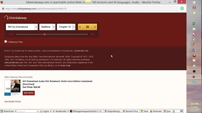Expand the RoboForm search field dropdown arrow
Image resolution: width=202 pixels, height=113 pixels.
(37, 111)
